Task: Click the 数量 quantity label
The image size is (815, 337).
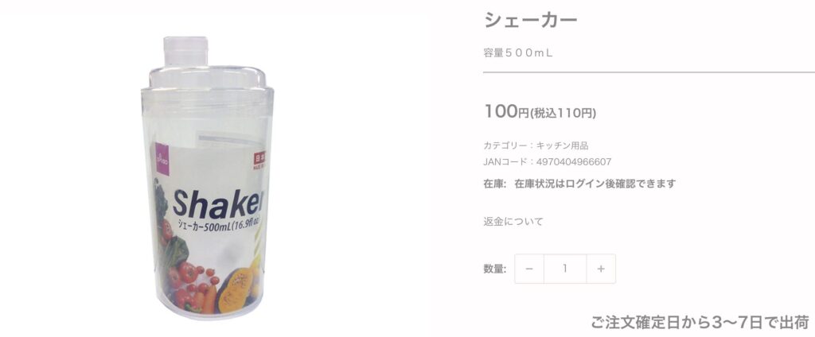Action: tap(495, 269)
